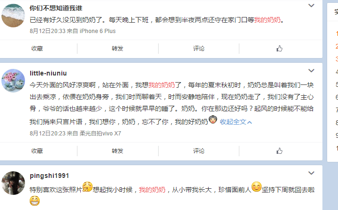Open username 你们不想知道我谁
This screenshot has width=338, height=210.
point(56,8)
